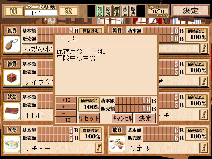Open the 飲食 category tab
The image size is (212, 159).
(x=108, y=11)
